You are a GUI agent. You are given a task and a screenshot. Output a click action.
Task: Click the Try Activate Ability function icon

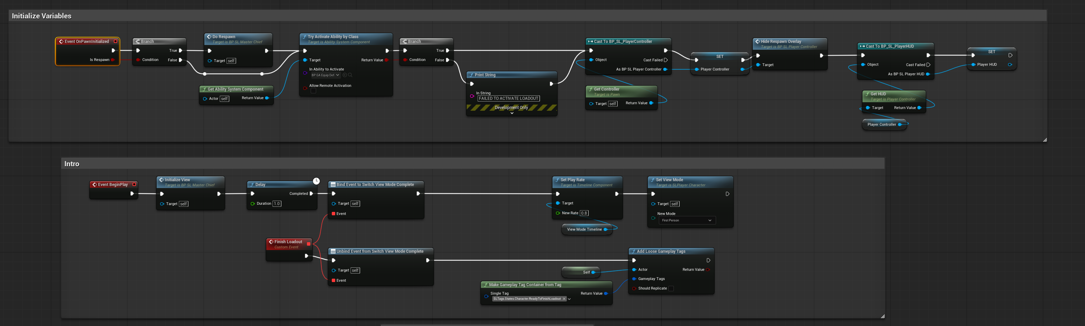click(x=305, y=37)
